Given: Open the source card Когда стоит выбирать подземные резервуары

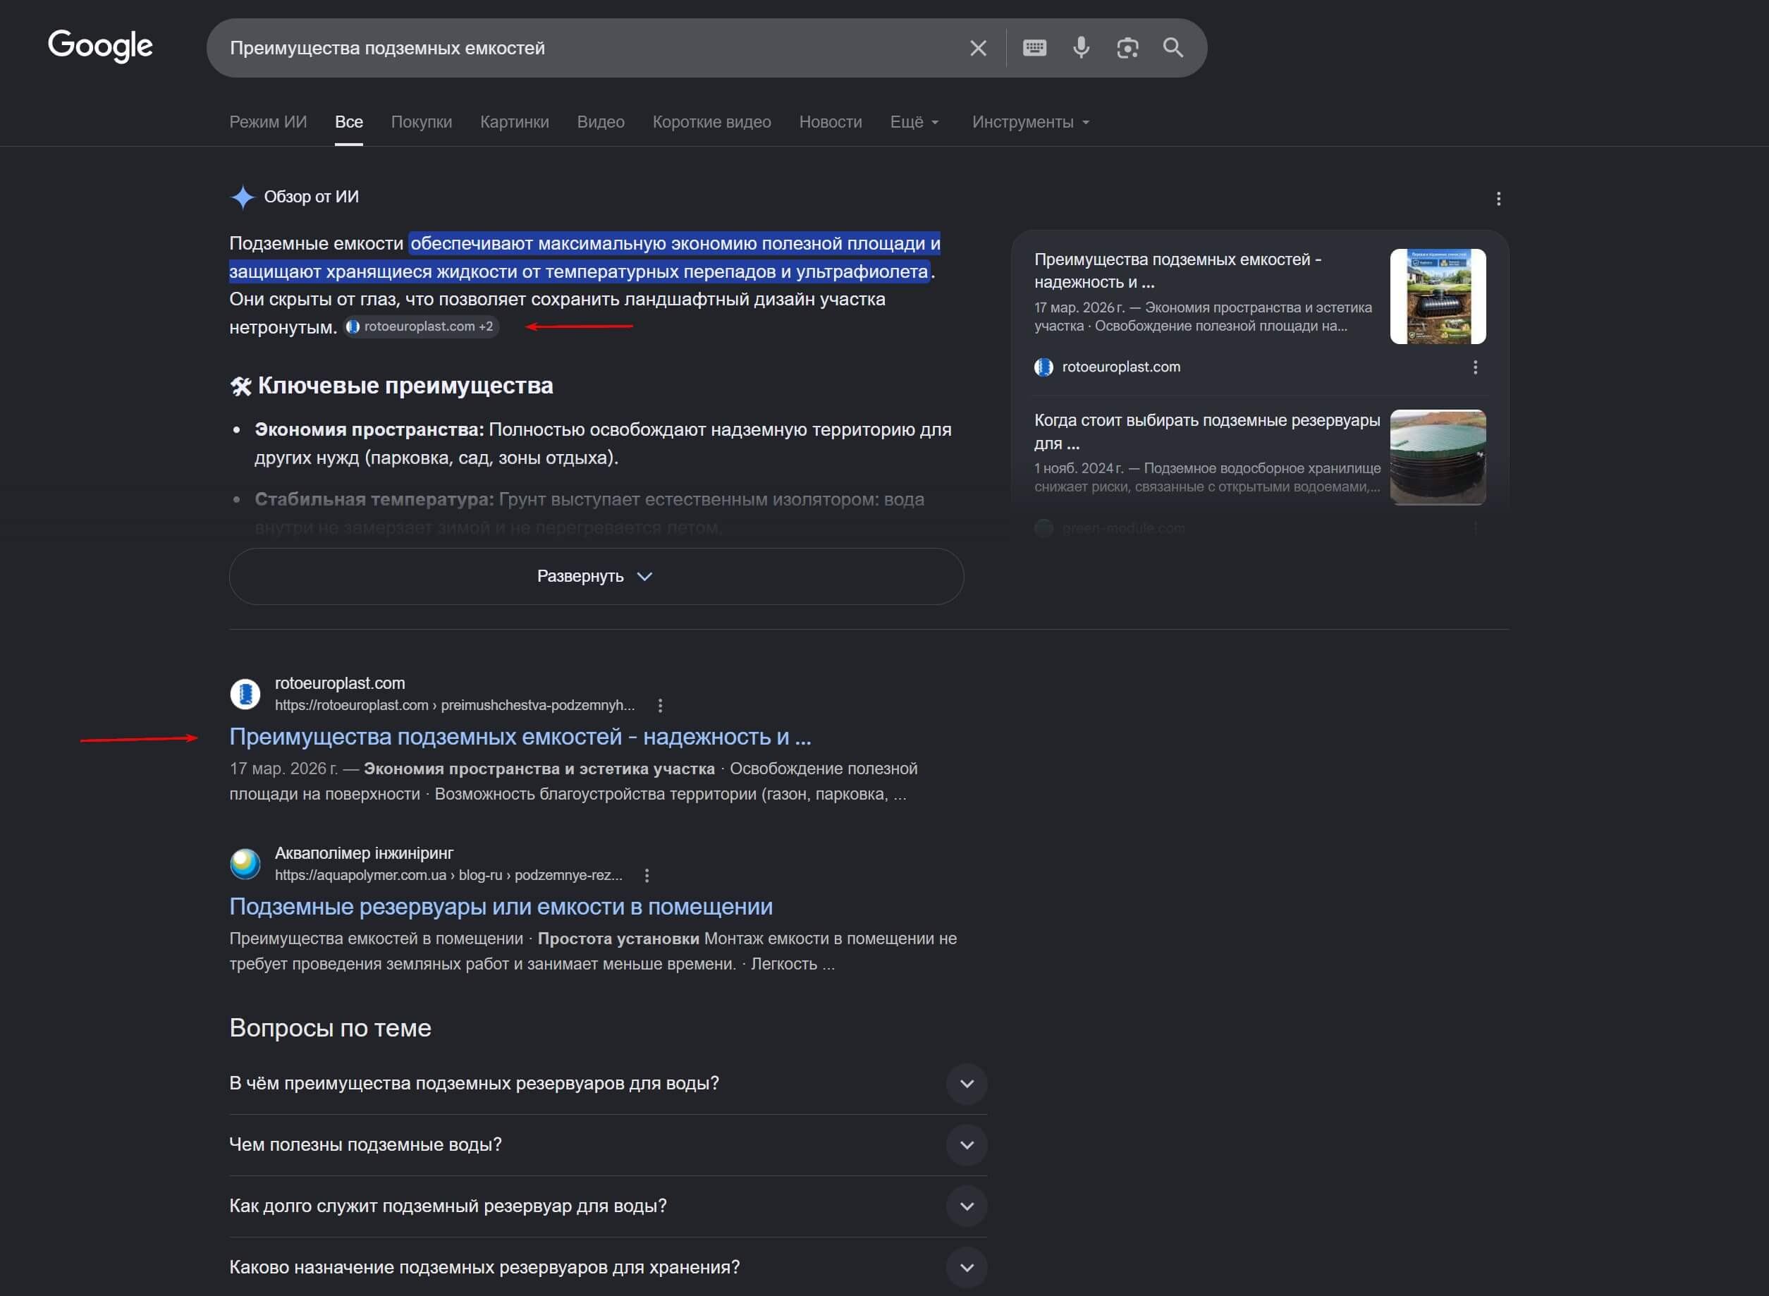Looking at the screenshot, I should [1206, 431].
